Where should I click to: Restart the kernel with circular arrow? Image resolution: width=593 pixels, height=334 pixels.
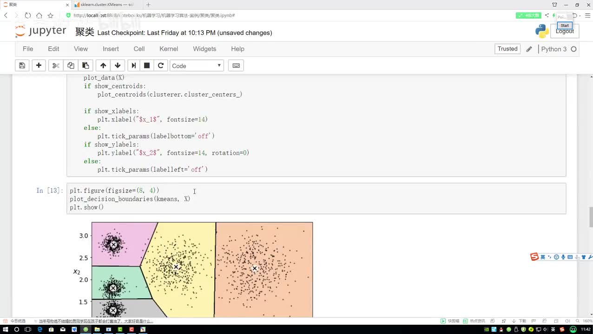[x=161, y=65]
